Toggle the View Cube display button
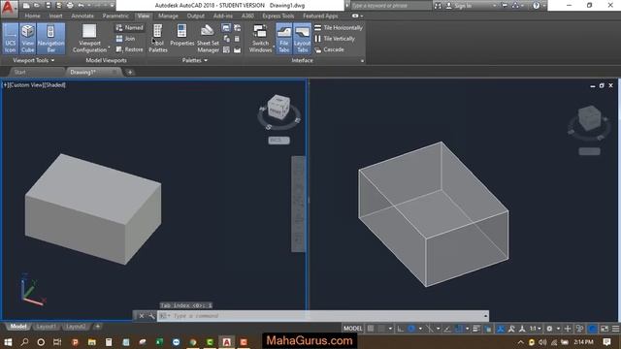This screenshot has width=621, height=349. [28, 38]
